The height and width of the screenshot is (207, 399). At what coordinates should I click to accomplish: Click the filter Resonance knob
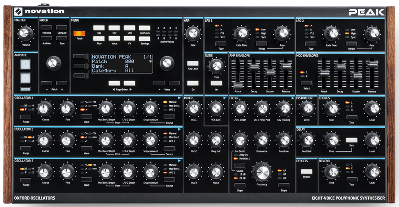point(261,140)
